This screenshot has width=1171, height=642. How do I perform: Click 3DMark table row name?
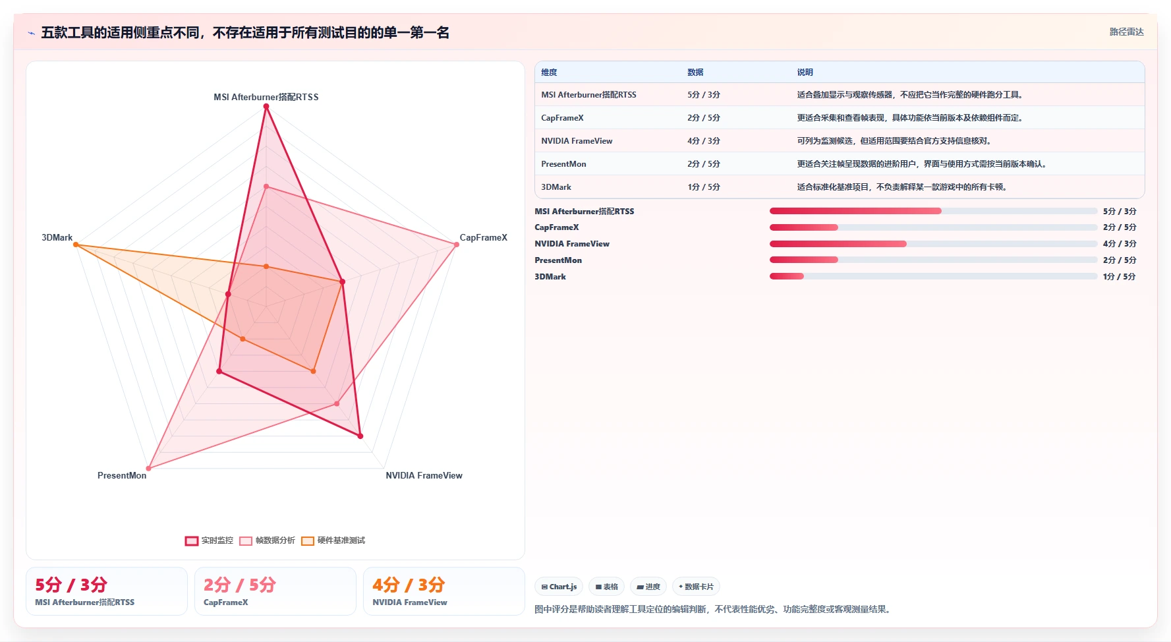click(x=556, y=187)
